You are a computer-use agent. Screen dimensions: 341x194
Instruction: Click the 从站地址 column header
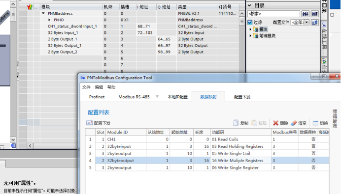(x=158, y=132)
